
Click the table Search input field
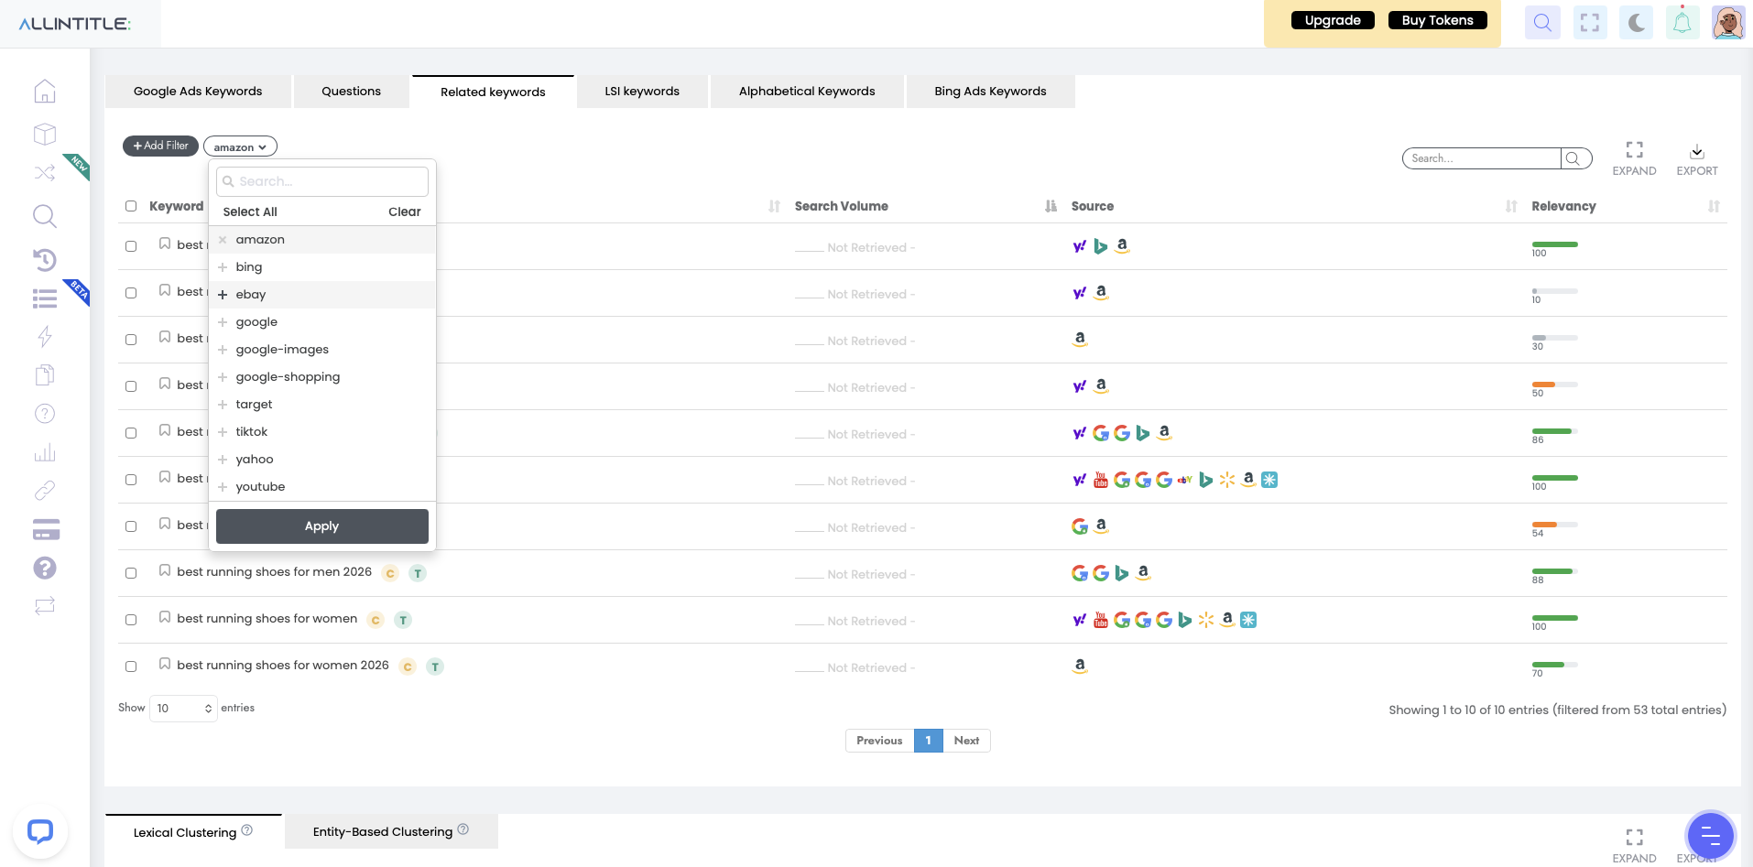(1481, 158)
